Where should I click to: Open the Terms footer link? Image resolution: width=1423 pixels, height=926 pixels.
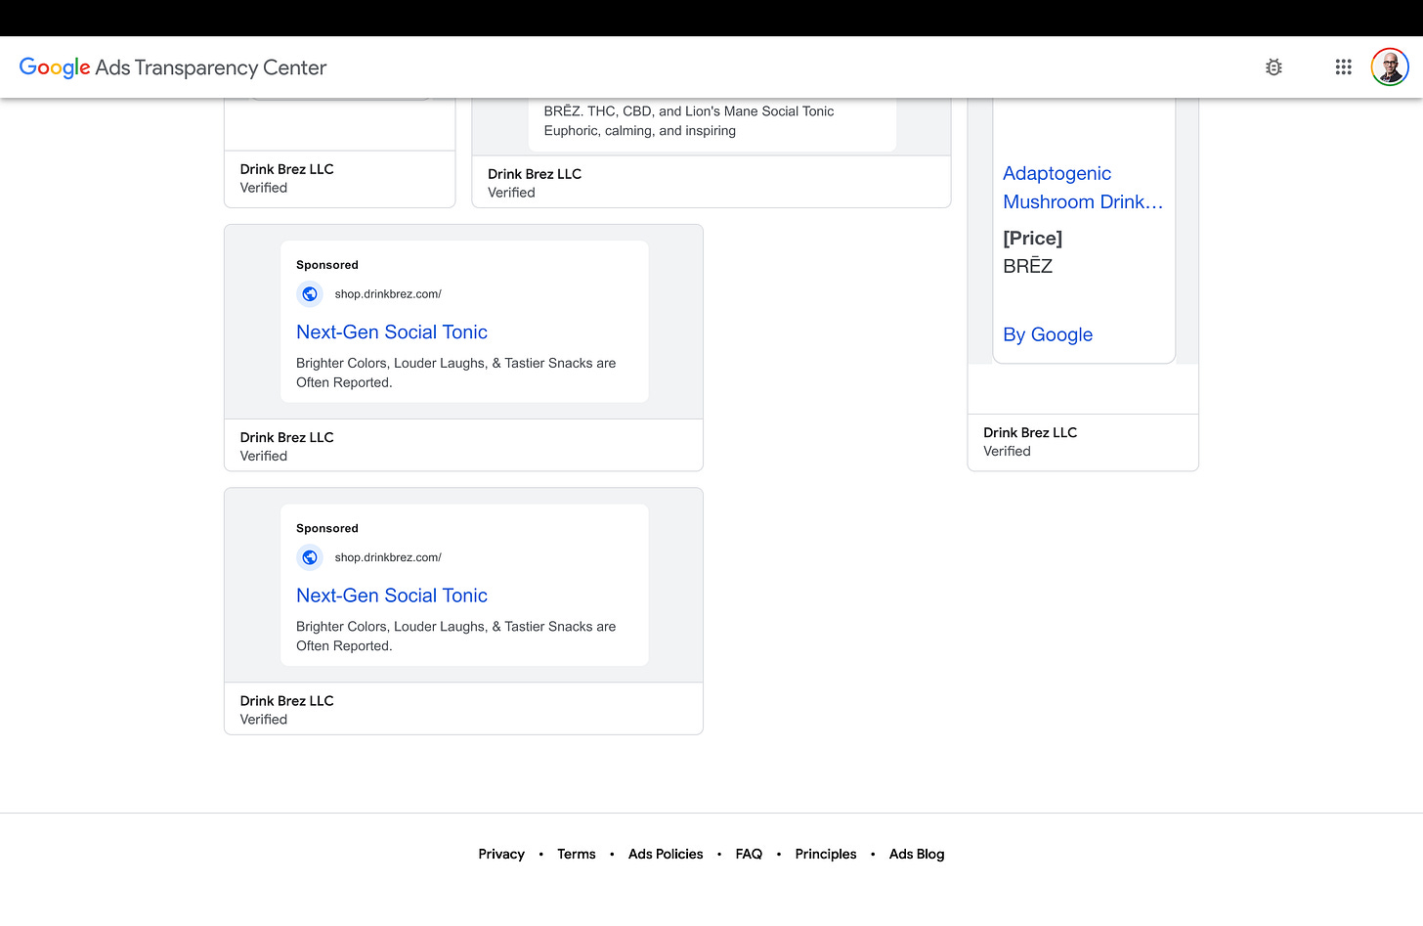tap(577, 855)
